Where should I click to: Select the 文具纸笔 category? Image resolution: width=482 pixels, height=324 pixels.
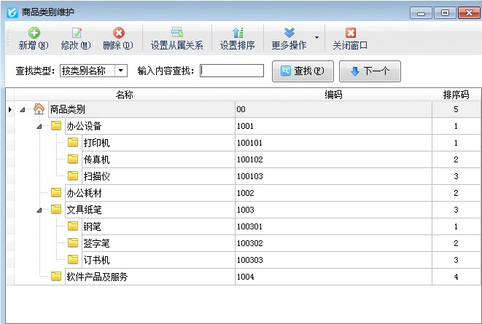point(85,210)
